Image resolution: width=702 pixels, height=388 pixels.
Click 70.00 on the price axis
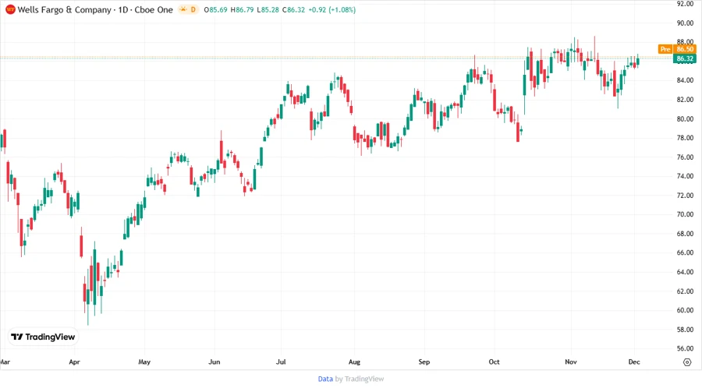[x=685, y=214]
